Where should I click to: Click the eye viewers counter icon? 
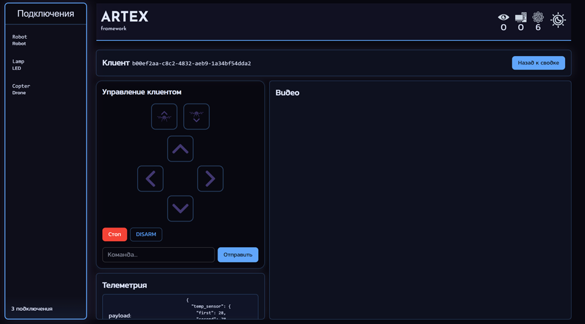(x=503, y=17)
